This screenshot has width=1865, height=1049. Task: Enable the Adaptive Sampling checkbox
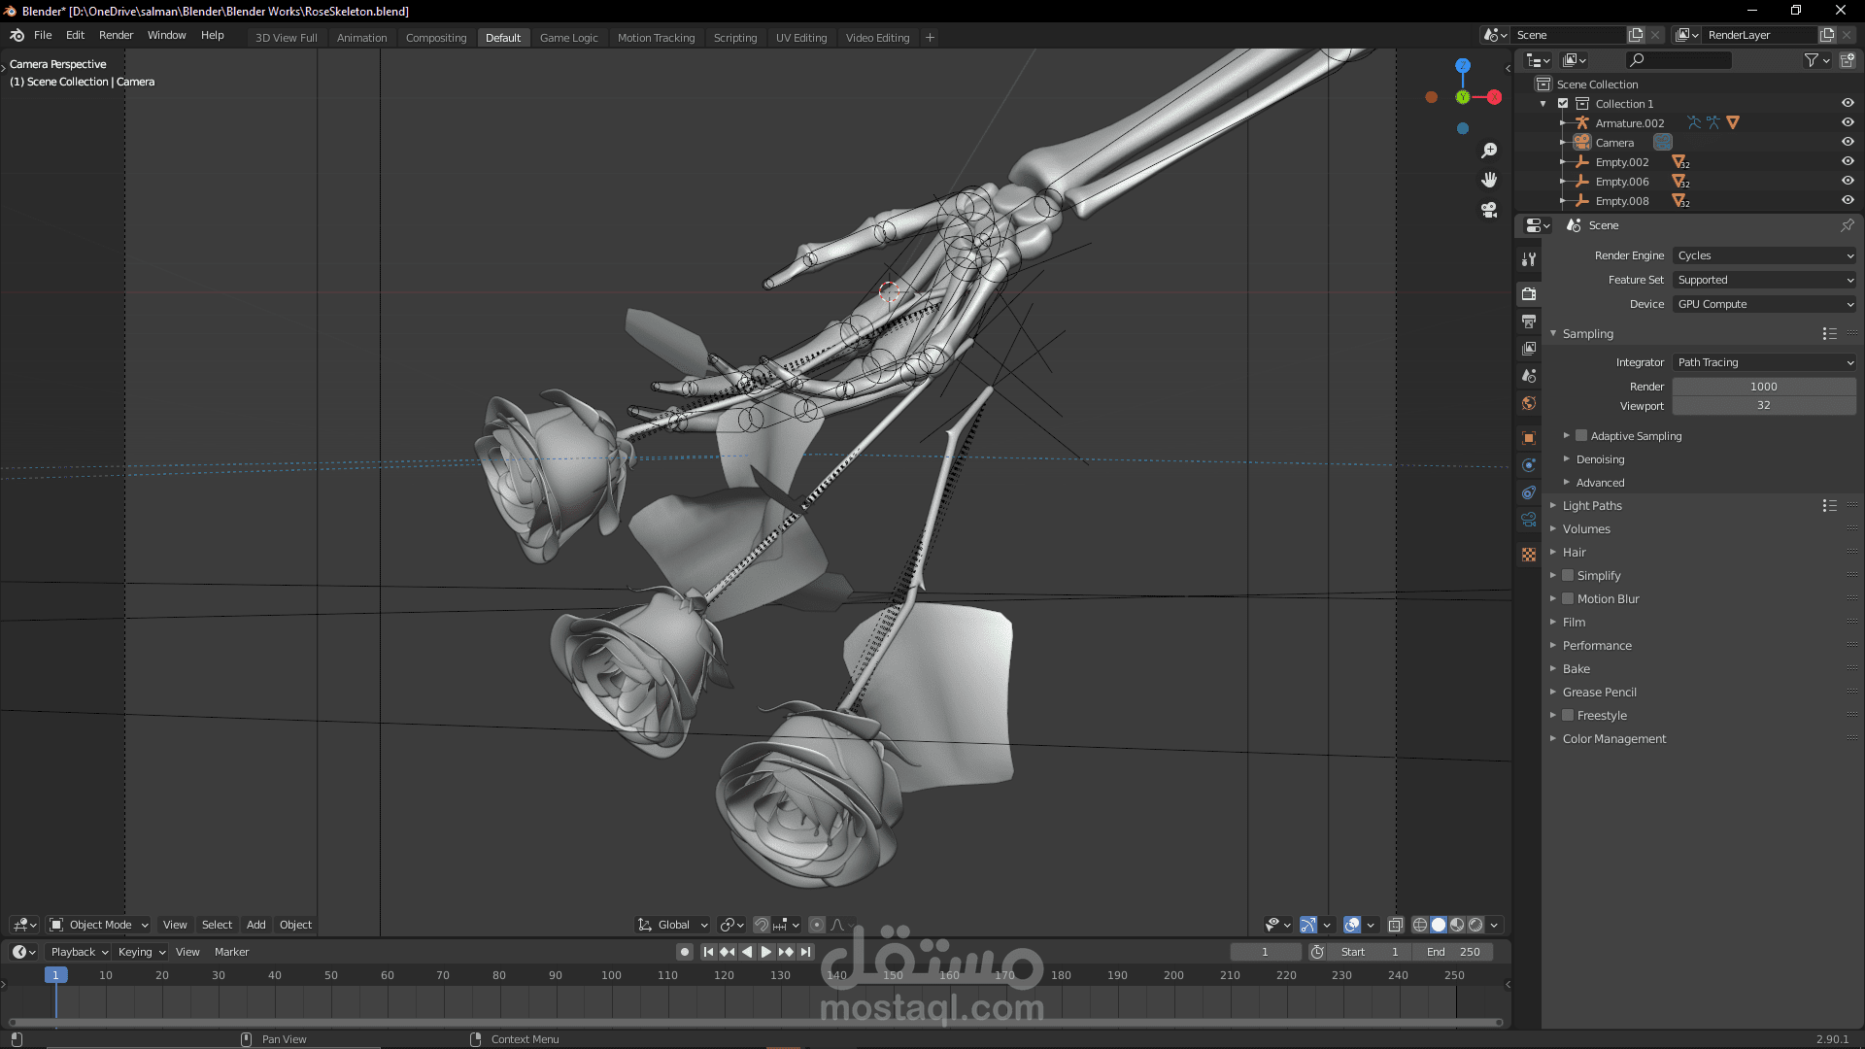pyautogui.click(x=1581, y=436)
